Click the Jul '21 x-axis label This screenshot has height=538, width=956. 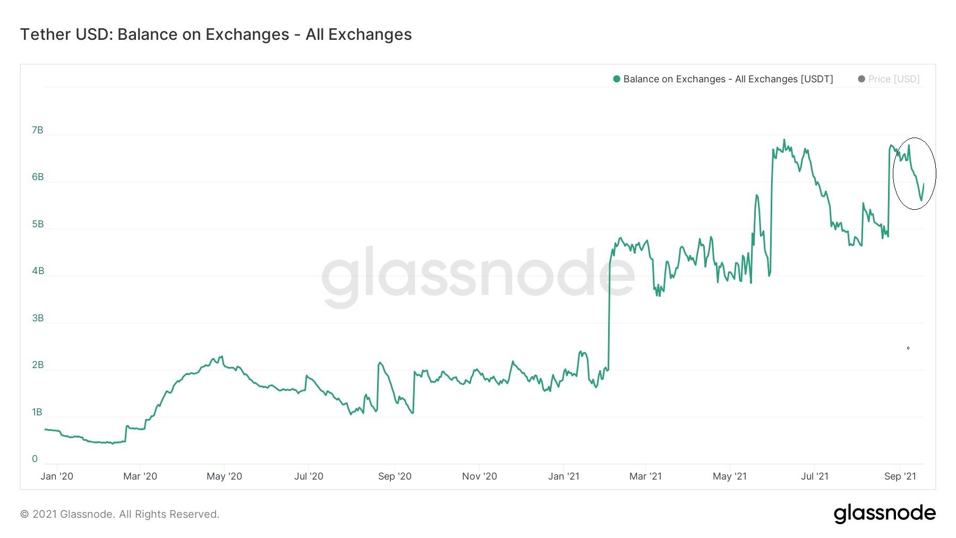pyautogui.click(x=815, y=476)
